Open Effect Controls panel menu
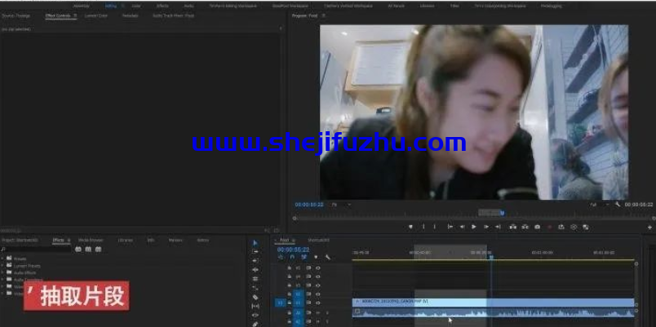The image size is (656, 327). pyautogui.click(x=75, y=15)
